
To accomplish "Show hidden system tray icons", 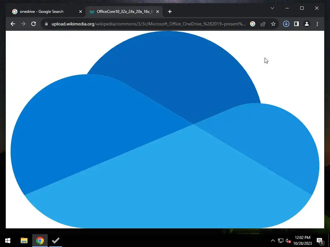I will click(273, 241).
